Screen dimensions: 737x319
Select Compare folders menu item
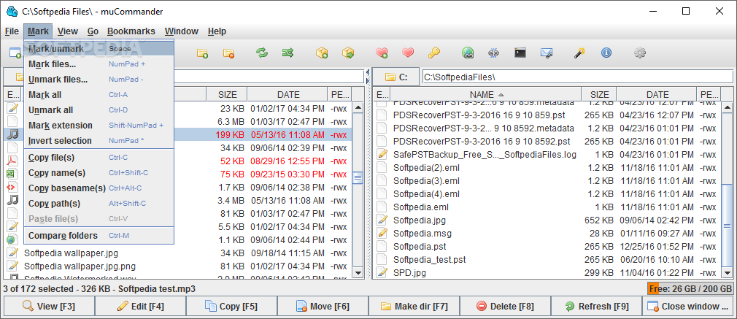[x=99, y=235]
